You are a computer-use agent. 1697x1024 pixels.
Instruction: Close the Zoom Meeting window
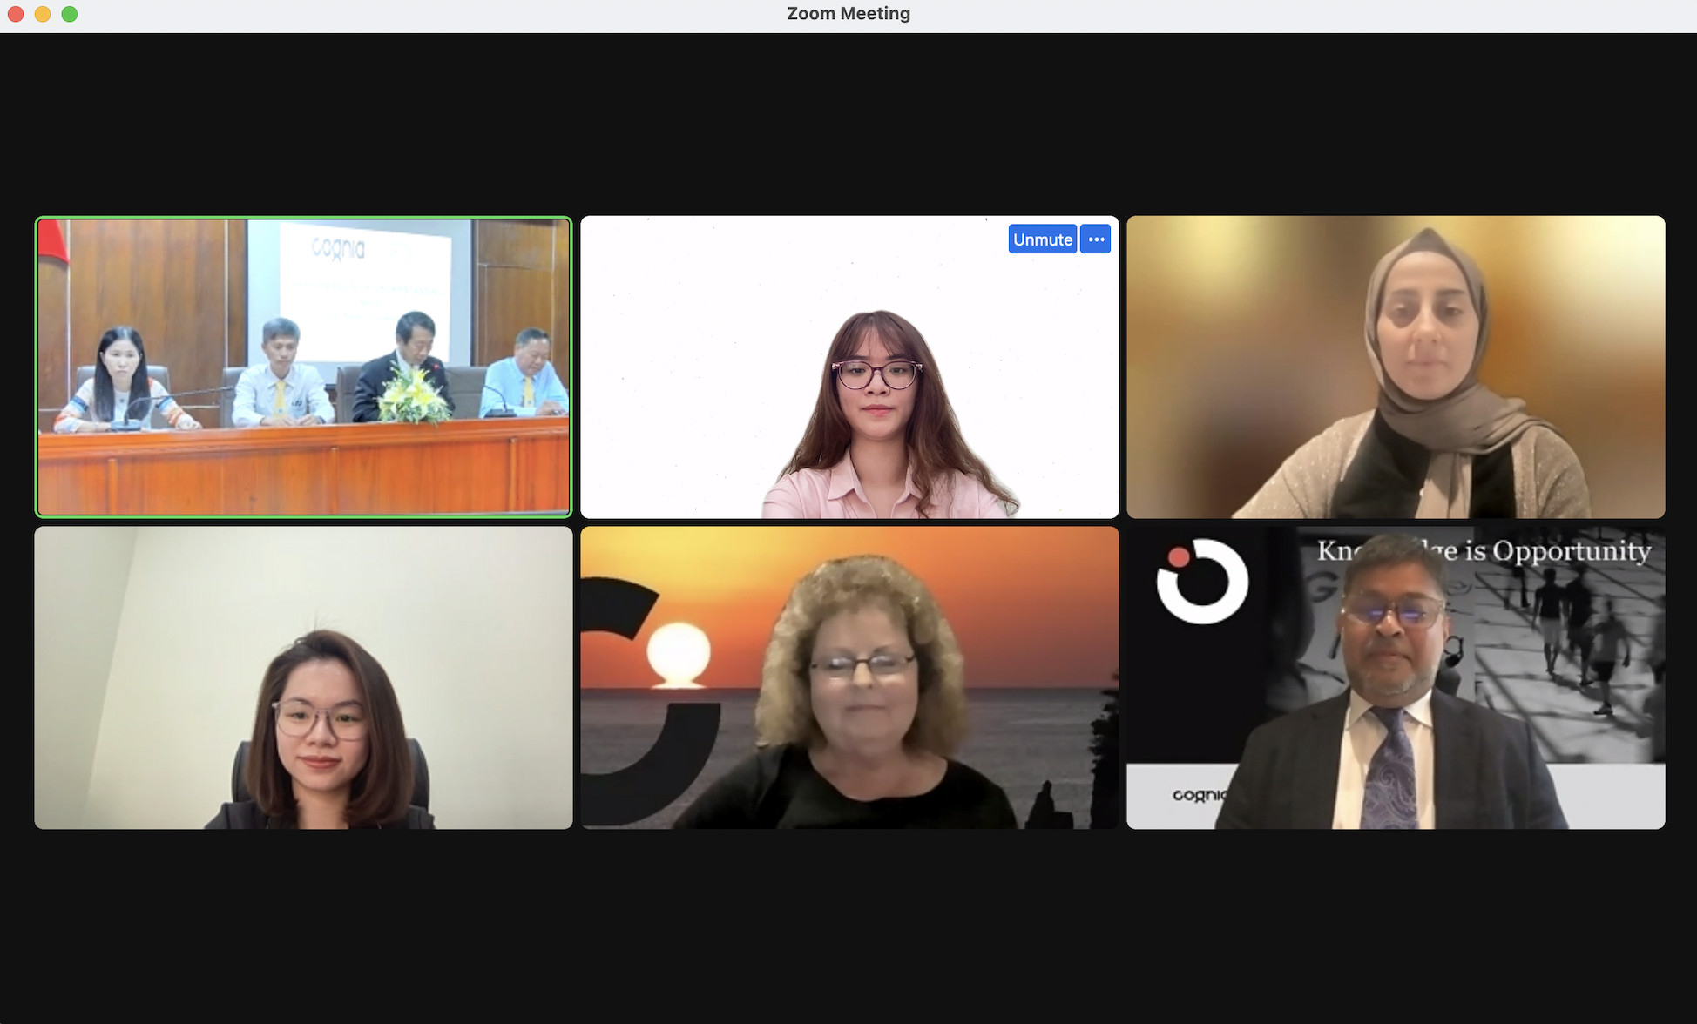[x=16, y=14]
